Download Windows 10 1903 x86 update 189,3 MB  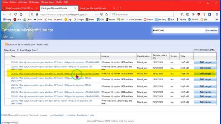click(x=205, y=92)
